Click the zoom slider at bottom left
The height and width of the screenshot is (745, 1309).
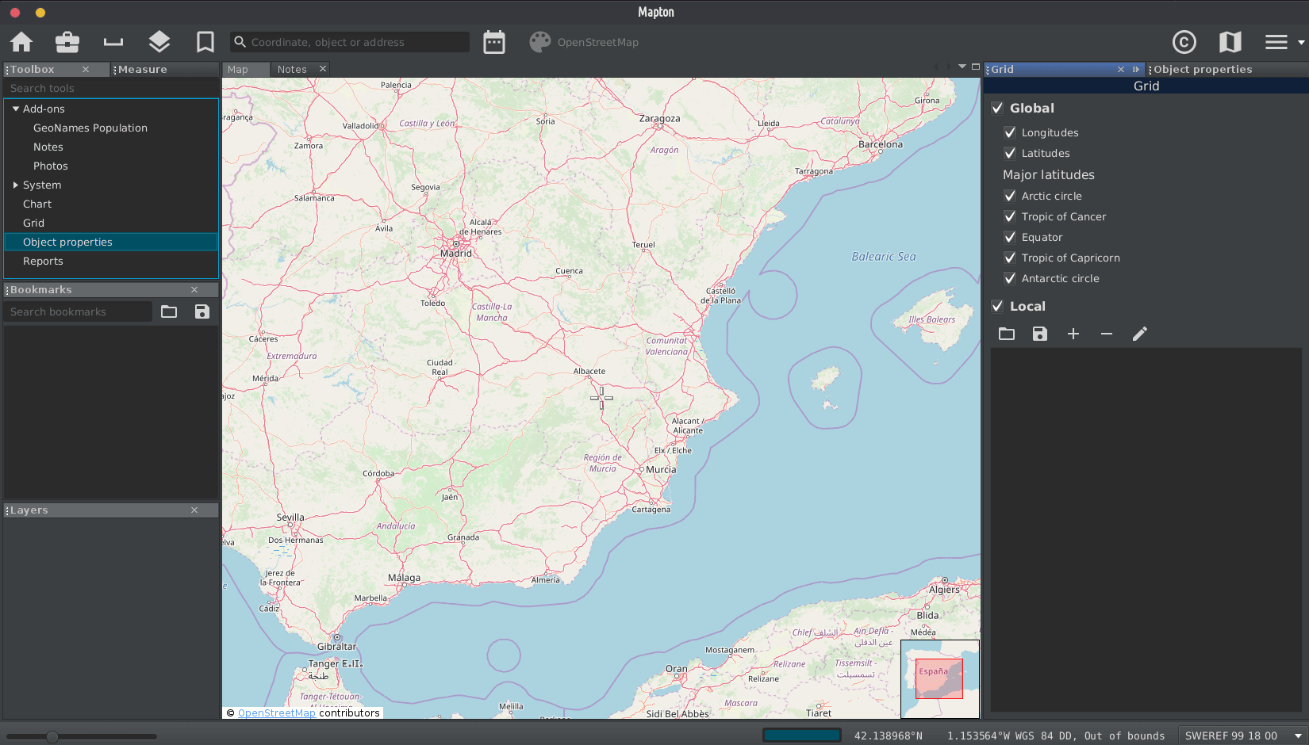(52, 736)
